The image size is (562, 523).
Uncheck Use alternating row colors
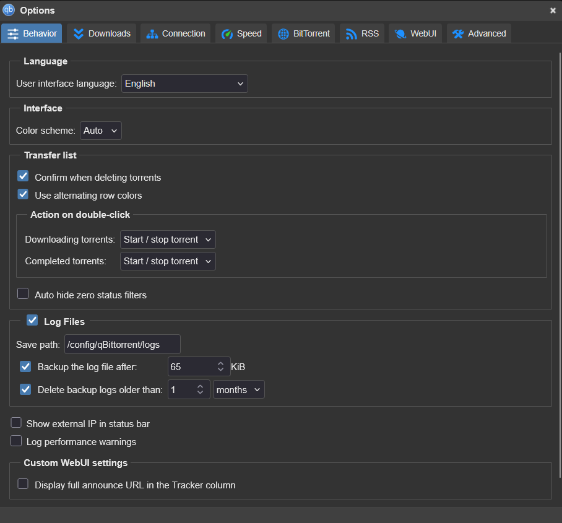(x=23, y=194)
